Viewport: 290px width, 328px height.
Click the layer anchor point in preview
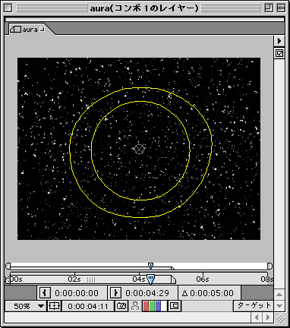[x=139, y=149]
